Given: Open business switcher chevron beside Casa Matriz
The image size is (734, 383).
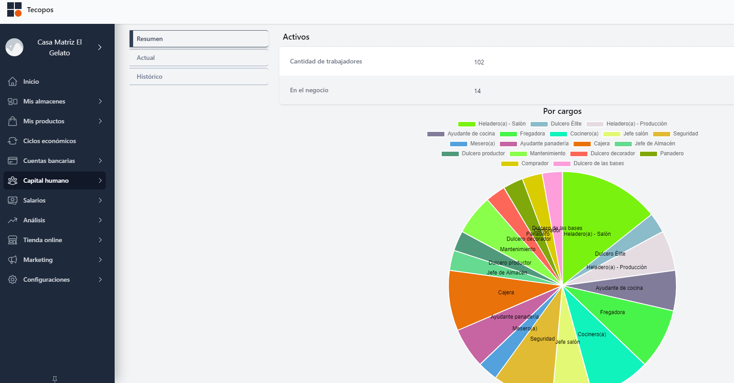Looking at the screenshot, I should click(x=100, y=47).
